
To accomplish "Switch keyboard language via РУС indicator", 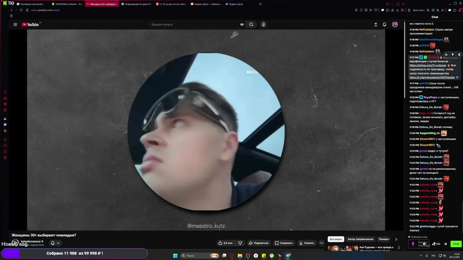I will 434,256.
